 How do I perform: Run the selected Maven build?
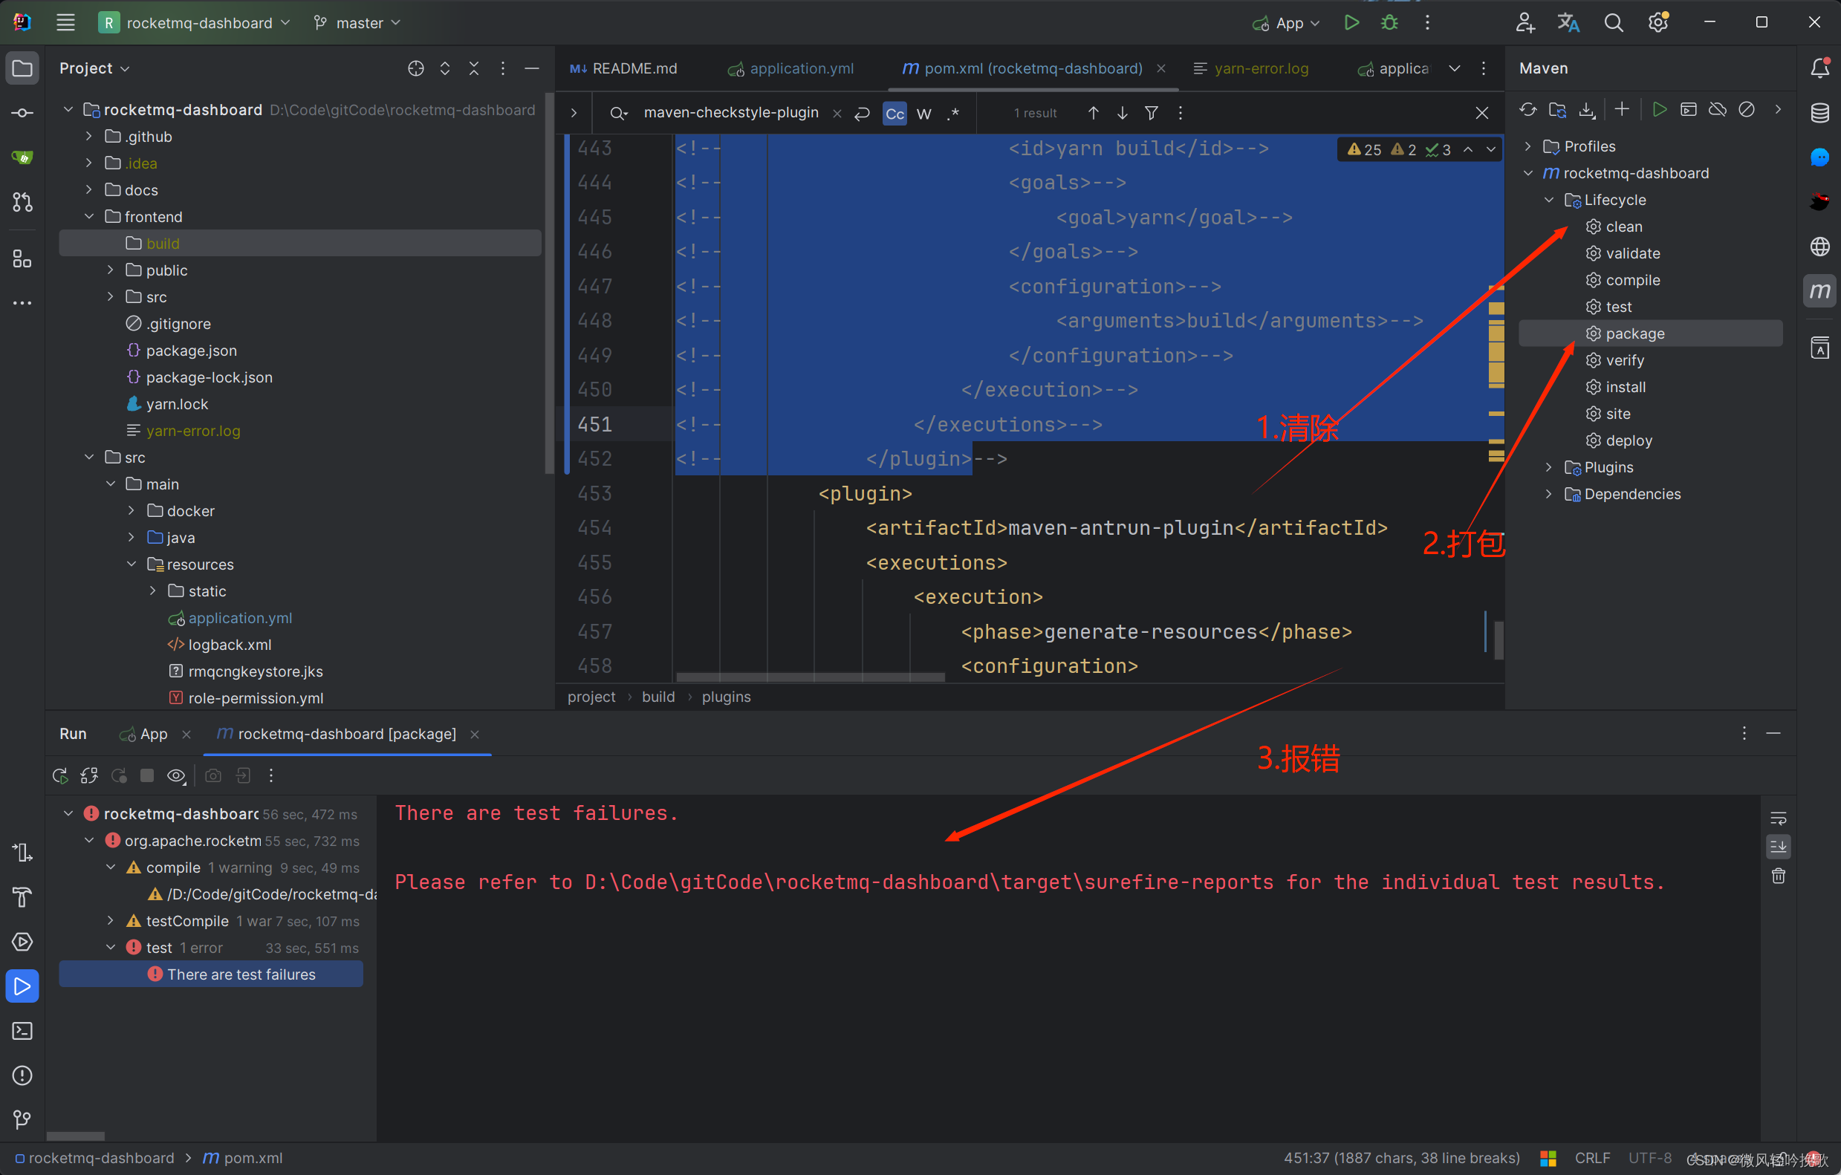pos(1658,110)
